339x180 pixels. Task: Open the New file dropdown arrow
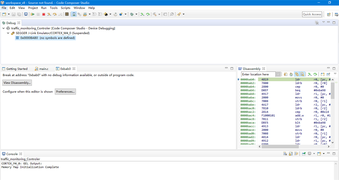(9, 14)
